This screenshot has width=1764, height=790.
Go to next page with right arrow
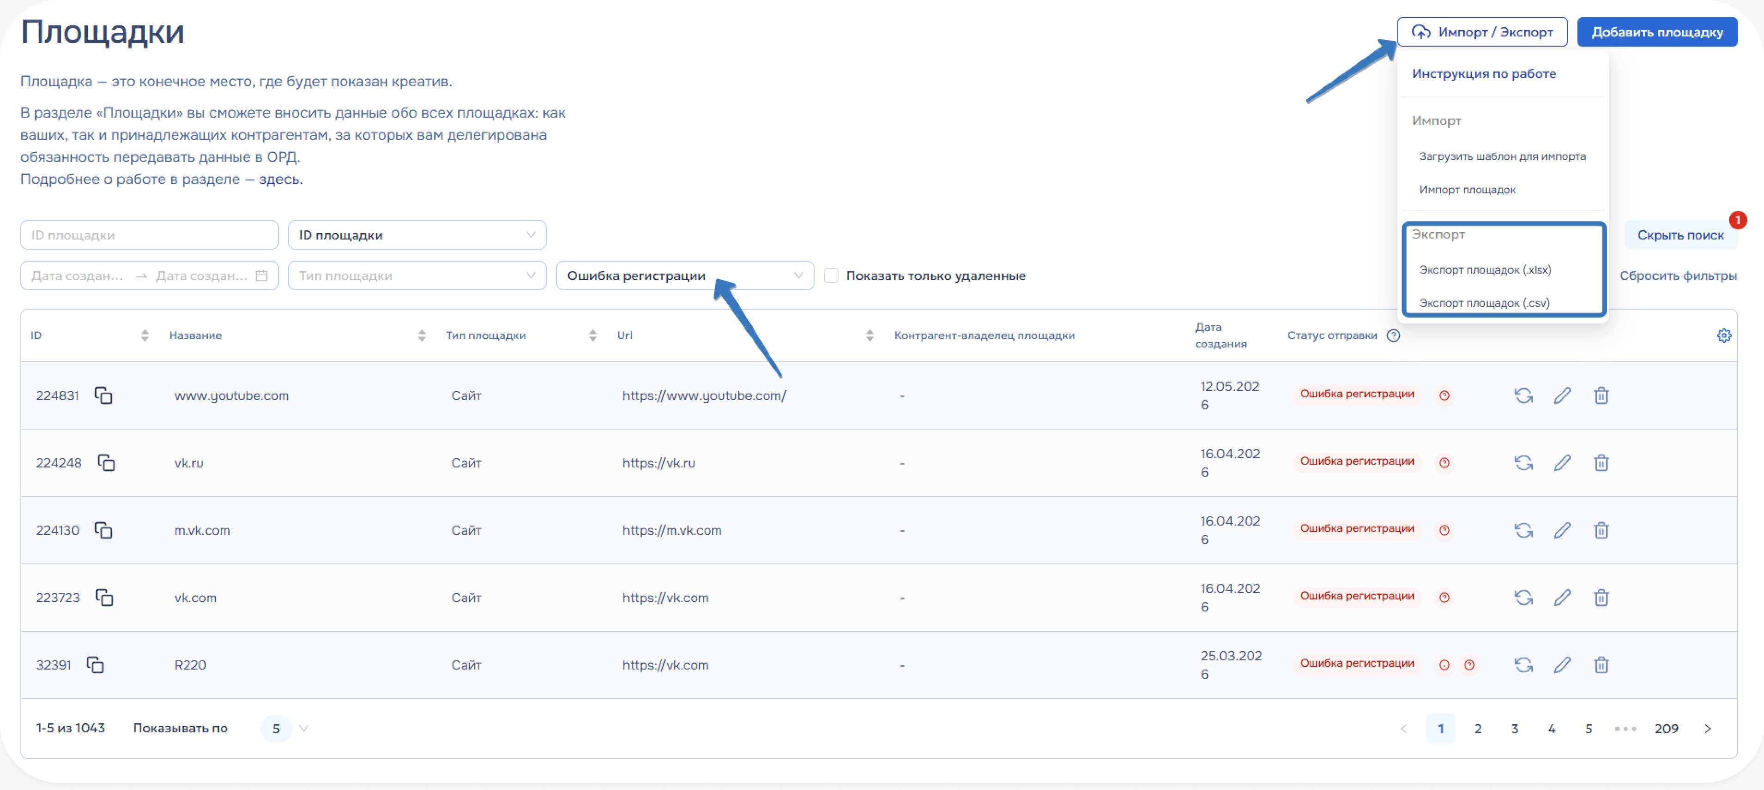pos(1707,728)
